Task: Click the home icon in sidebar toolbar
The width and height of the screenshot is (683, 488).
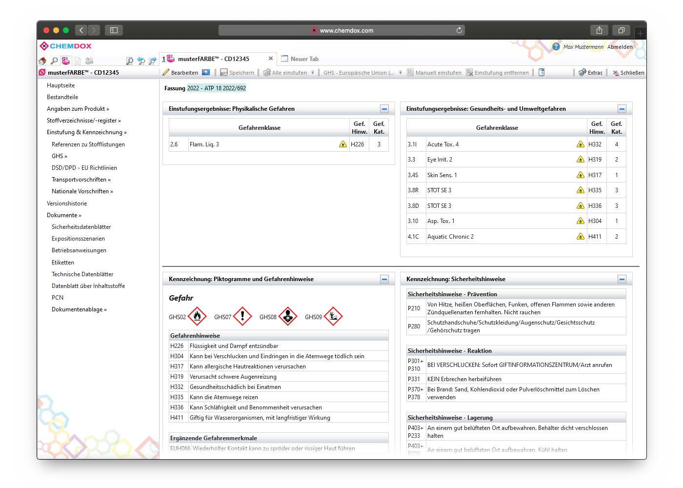Action: point(42,61)
